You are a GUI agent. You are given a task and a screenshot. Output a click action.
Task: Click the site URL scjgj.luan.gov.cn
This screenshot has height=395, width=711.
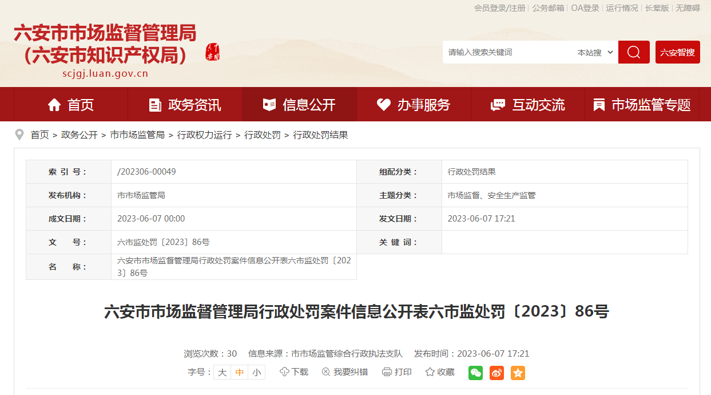[x=105, y=73]
